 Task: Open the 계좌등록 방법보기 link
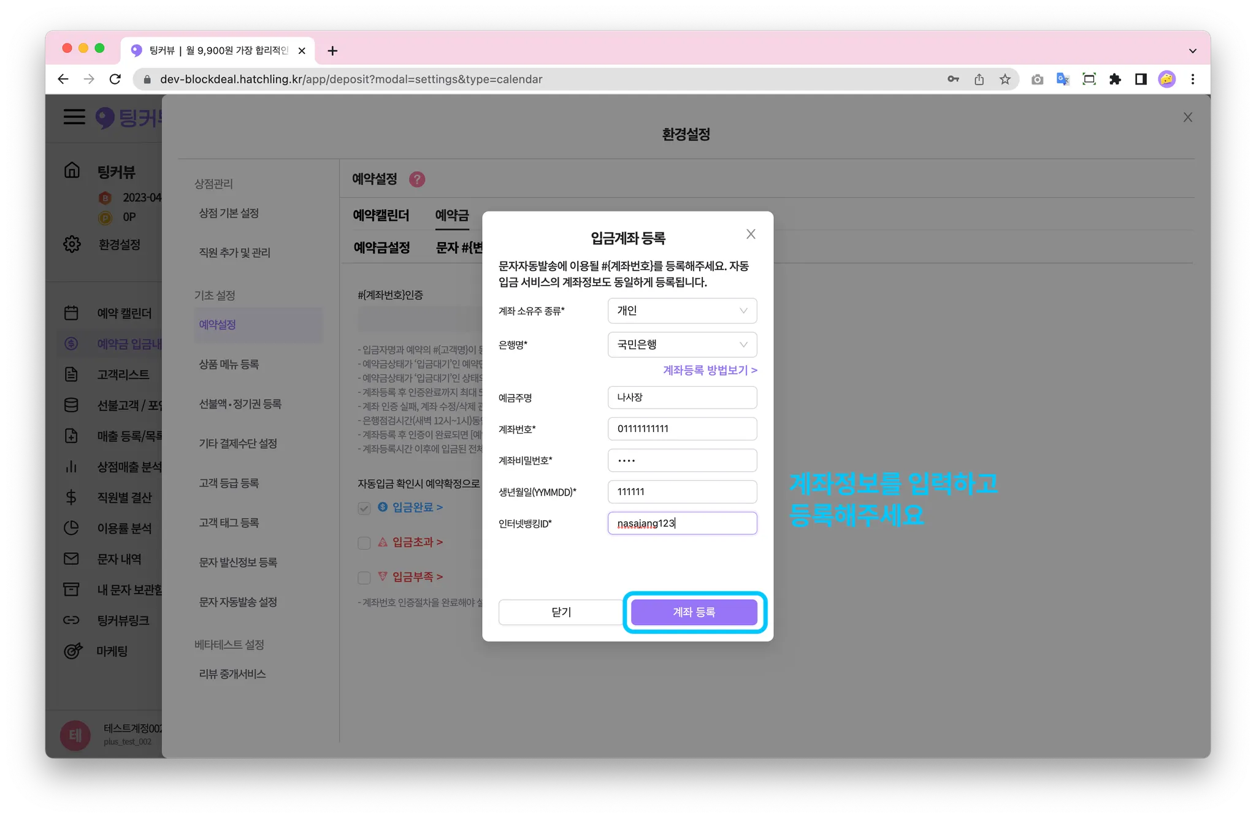coord(710,370)
